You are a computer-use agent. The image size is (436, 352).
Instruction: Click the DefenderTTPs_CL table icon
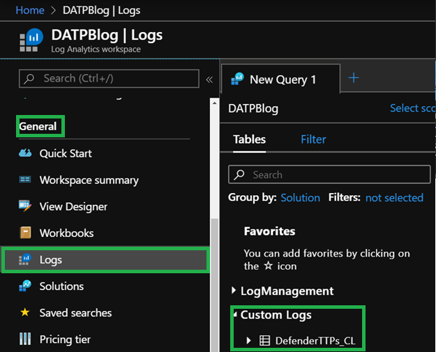(x=264, y=341)
